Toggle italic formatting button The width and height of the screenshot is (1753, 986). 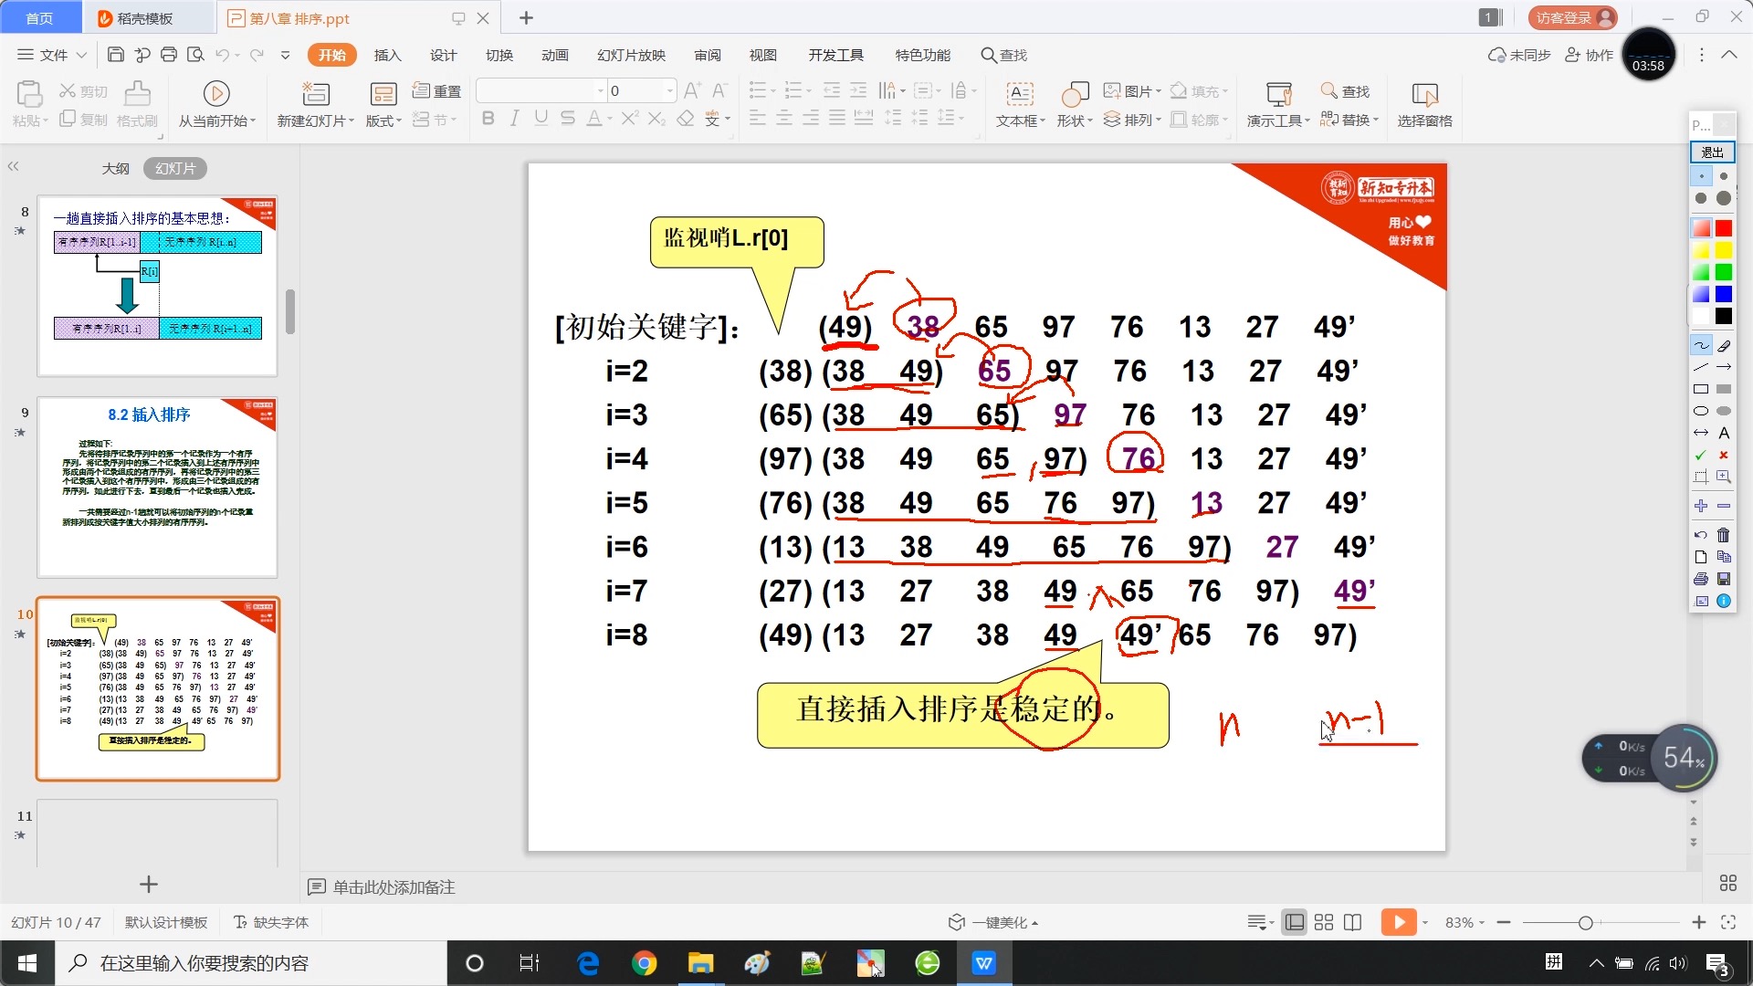point(515,119)
